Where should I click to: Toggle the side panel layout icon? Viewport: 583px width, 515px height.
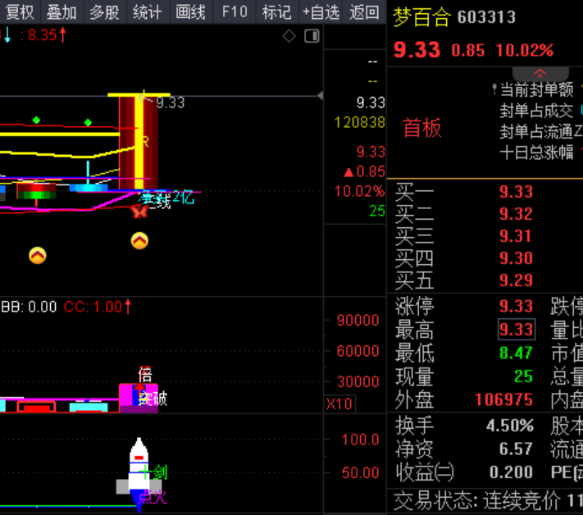(x=312, y=36)
